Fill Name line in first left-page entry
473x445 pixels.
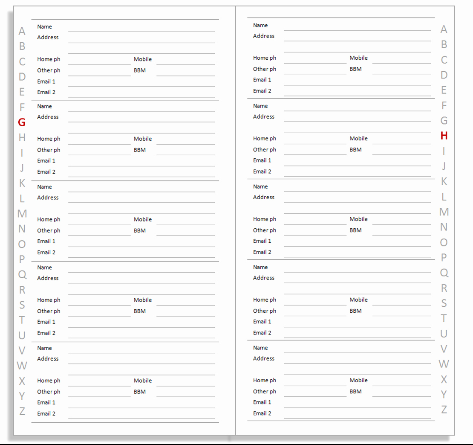(x=141, y=28)
